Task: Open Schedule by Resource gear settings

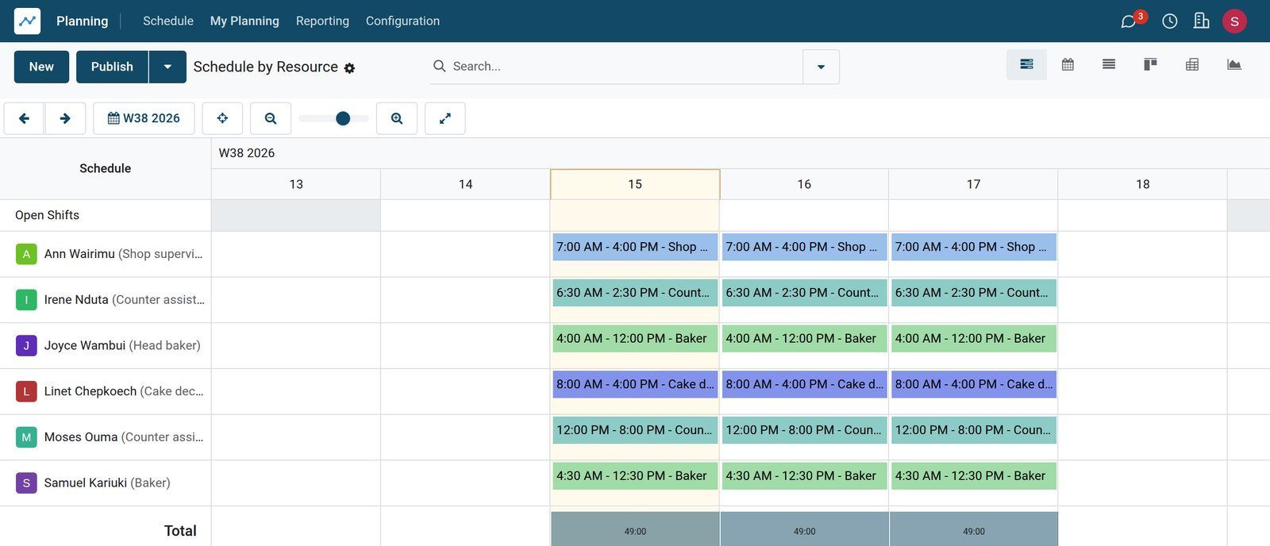Action: tap(349, 68)
